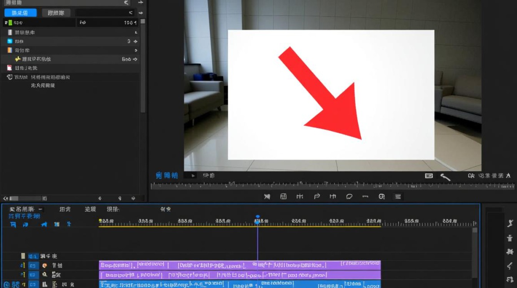Toggle the blue track box on second purple track
The image size is (517, 288).
[x=33, y=275]
